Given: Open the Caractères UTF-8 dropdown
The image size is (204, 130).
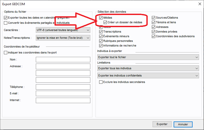Looking at the screenshot, I should pyautogui.click(x=63, y=30).
